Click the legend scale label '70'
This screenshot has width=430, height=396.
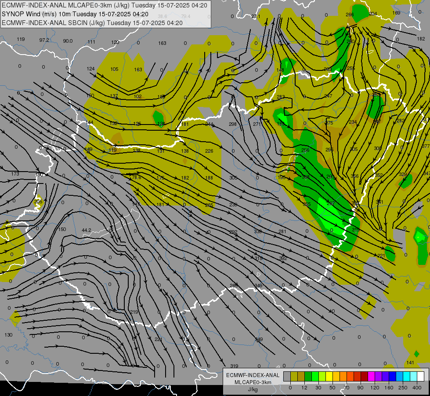(x=347, y=388)
